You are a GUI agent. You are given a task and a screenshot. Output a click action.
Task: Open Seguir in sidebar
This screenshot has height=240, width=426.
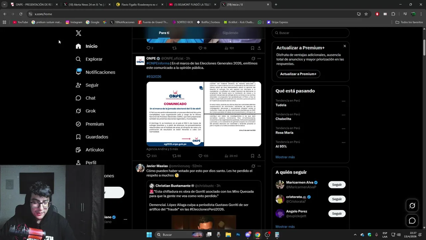click(x=87, y=85)
